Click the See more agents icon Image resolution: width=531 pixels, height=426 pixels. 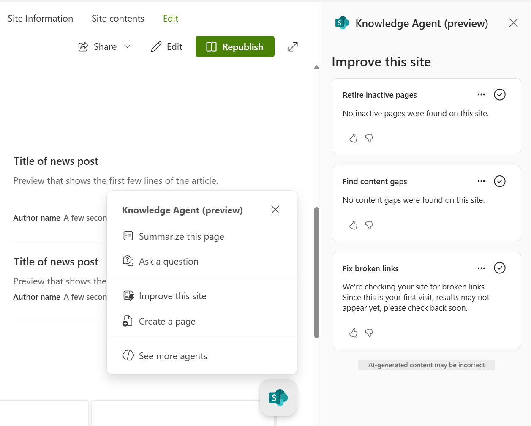[x=128, y=356]
